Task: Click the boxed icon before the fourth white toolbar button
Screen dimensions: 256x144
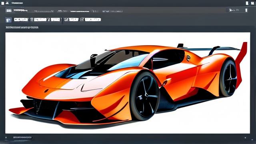Action: point(66,20)
